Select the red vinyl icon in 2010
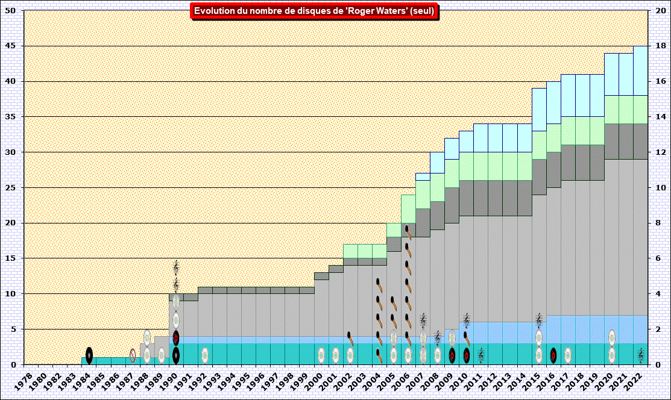The height and width of the screenshot is (400, 671). coord(467,355)
